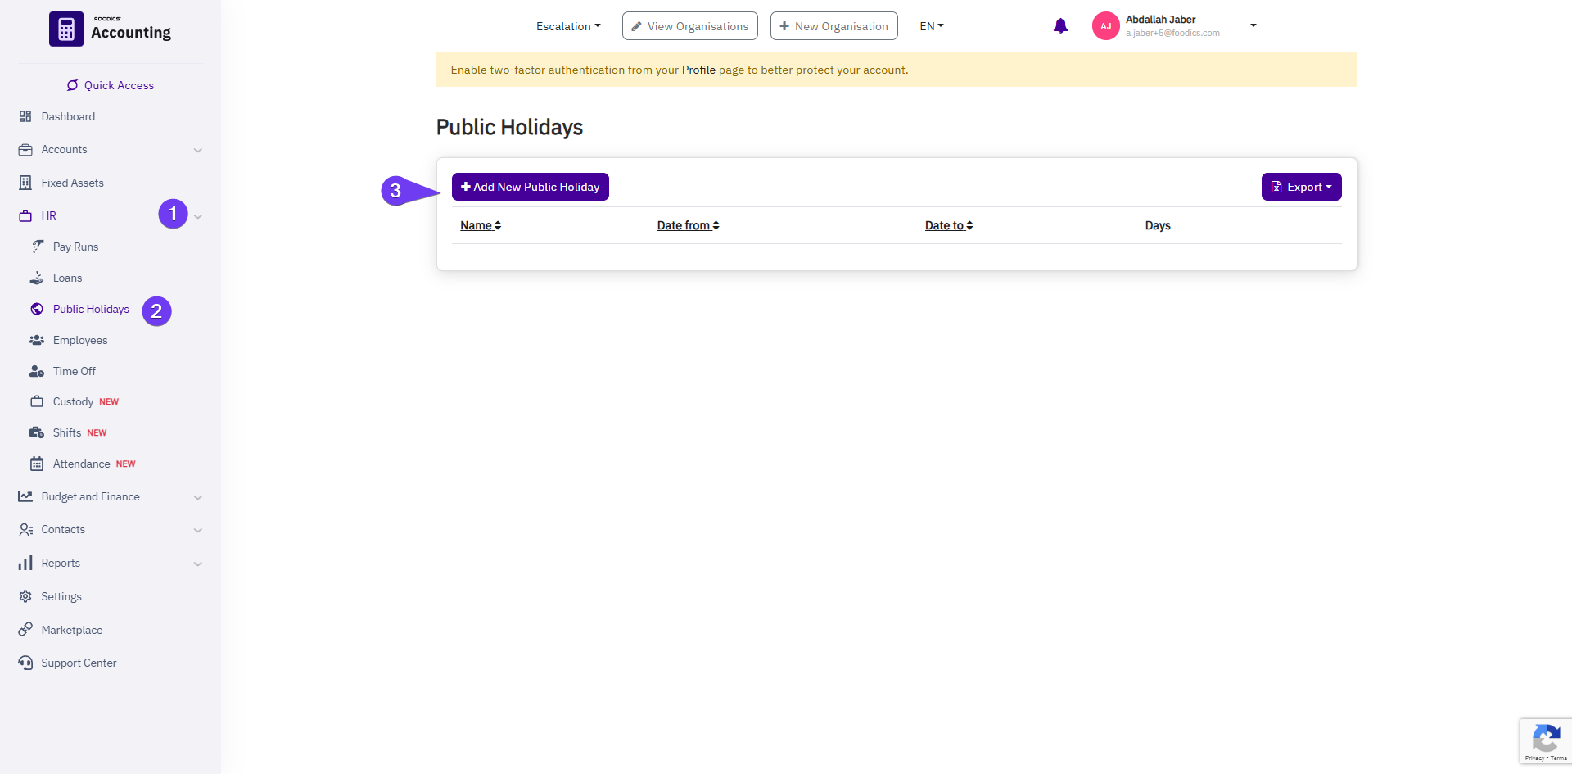
Task: Click the Marketplace link icon
Action: pyautogui.click(x=25, y=630)
